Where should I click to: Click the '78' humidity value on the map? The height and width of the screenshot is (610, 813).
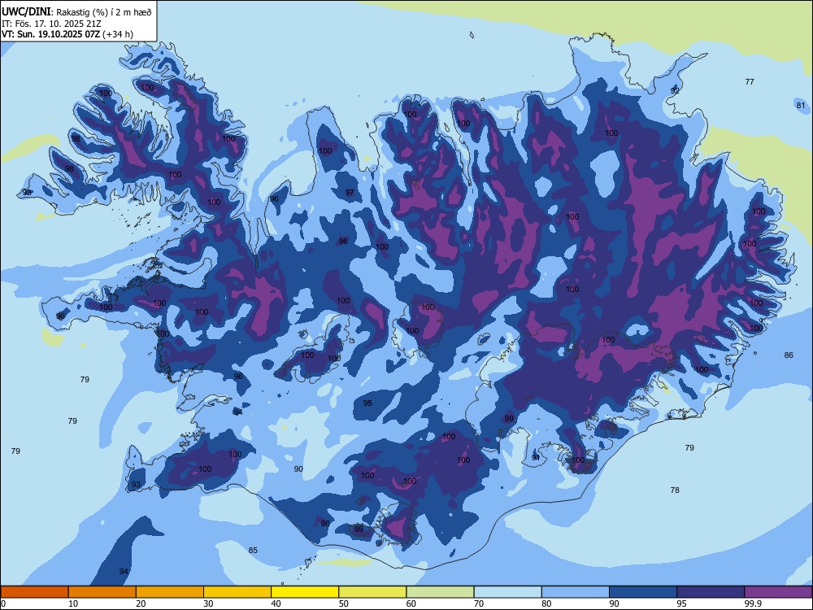click(x=675, y=490)
